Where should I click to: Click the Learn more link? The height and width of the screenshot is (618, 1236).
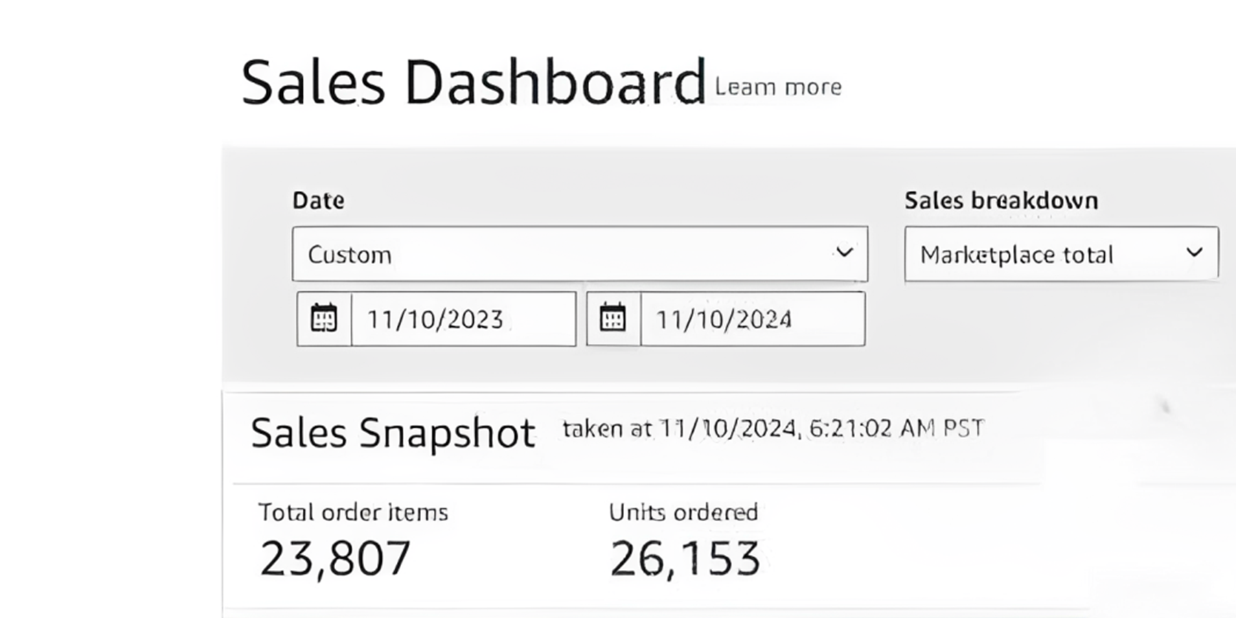click(778, 87)
